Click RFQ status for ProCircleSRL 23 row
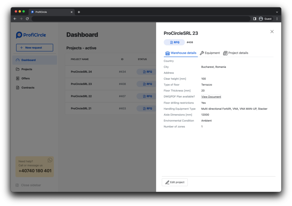The image size is (292, 206). point(147,84)
